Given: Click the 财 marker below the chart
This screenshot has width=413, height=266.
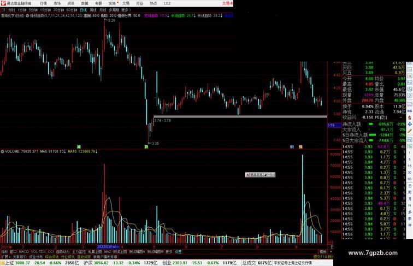Looking at the screenshot, I should (x=292, y=147).
